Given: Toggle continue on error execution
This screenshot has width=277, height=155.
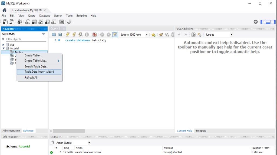Looking at the screenshot, I should [94, 35].
